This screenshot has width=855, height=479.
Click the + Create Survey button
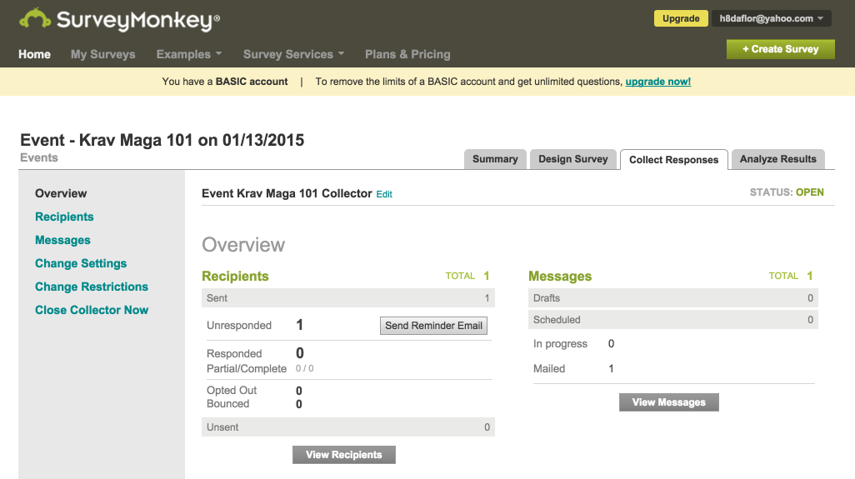click(780, 49)
